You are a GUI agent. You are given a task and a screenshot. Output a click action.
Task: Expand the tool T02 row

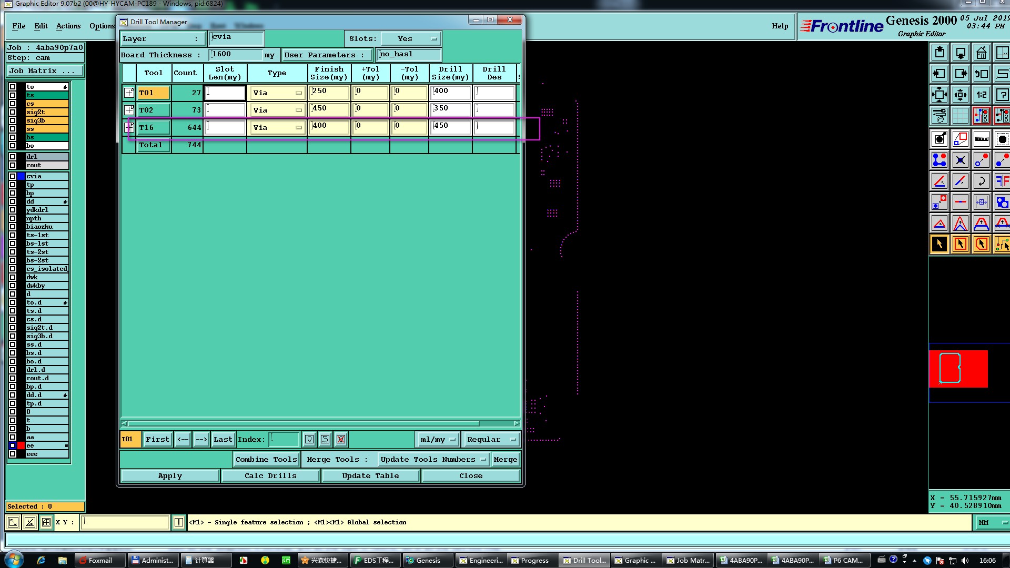coord(129,110)
